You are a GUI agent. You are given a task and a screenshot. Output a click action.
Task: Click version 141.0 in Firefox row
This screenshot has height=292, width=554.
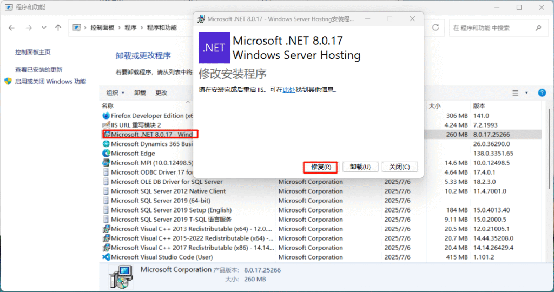[481, 116]
